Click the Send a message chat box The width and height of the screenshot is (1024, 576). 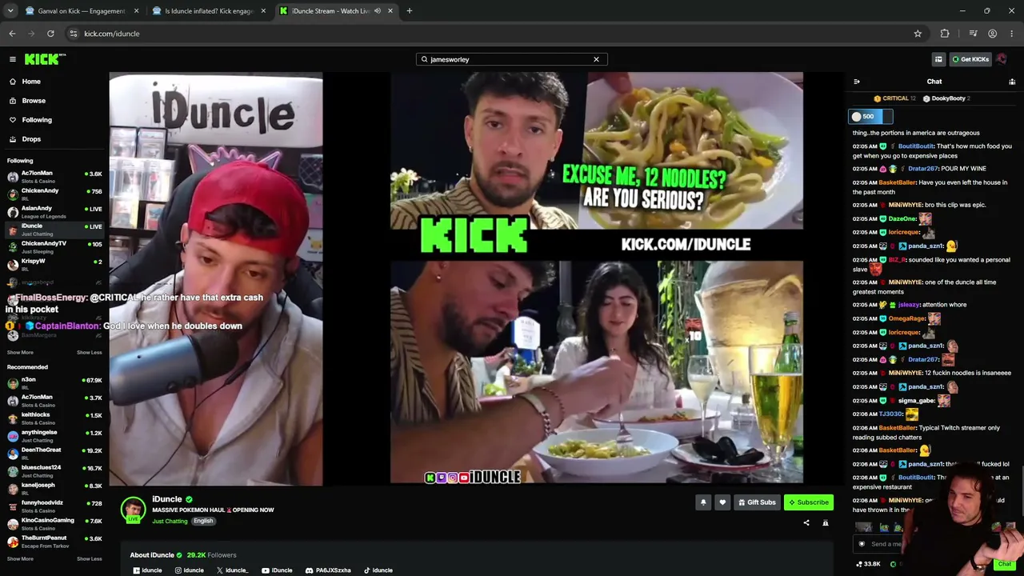click(x=886, y=544)
